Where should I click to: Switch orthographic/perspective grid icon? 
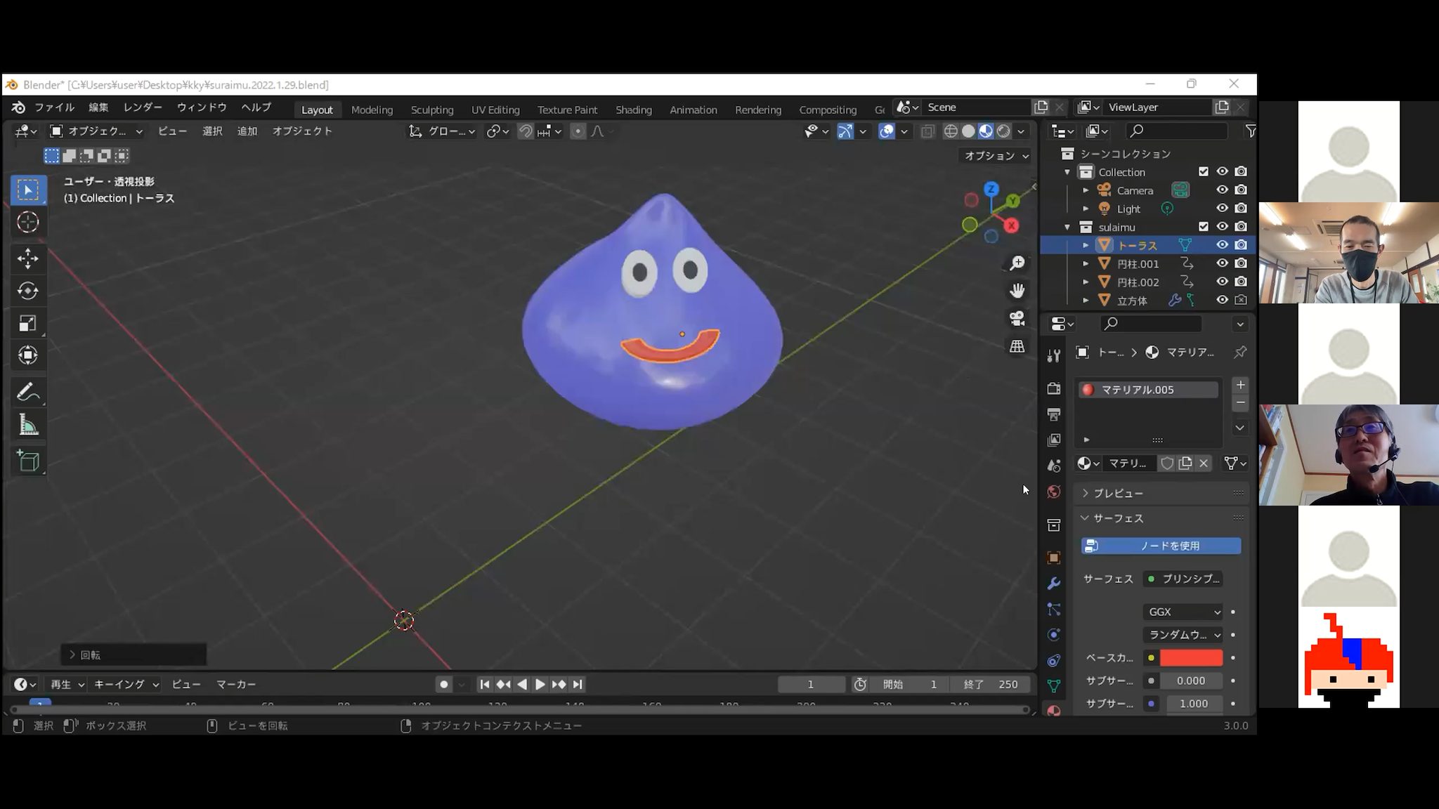(1017, 346)
